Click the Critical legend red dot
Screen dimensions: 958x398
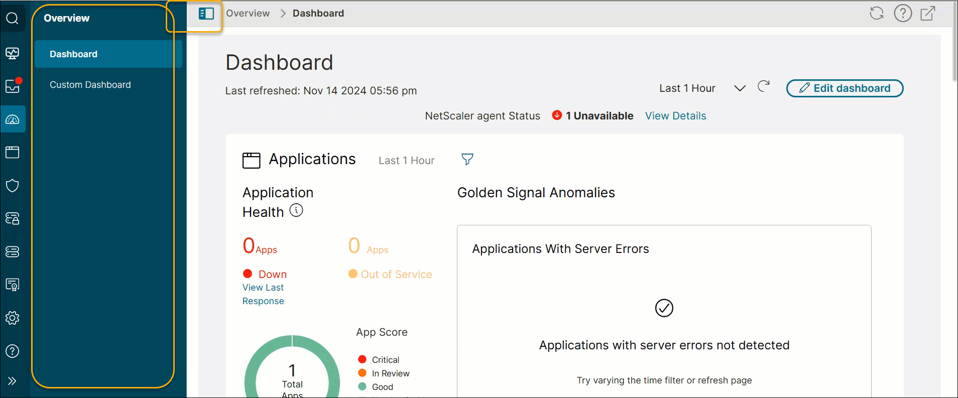362,359
